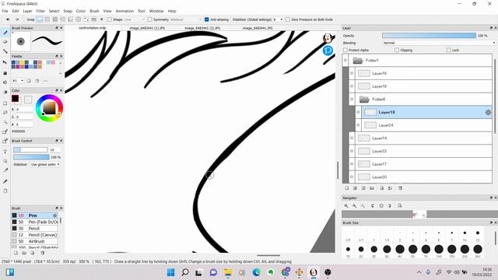Open File Explorer from the Windows taskbar
The width and height of the screenshot is (498, 280).
tap(228, 272)
